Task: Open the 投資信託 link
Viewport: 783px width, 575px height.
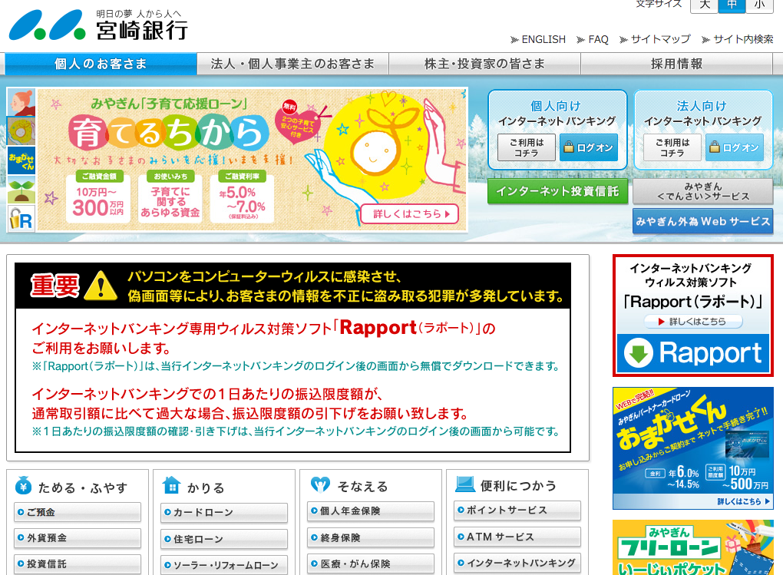Action: click(x=78, y=564)
